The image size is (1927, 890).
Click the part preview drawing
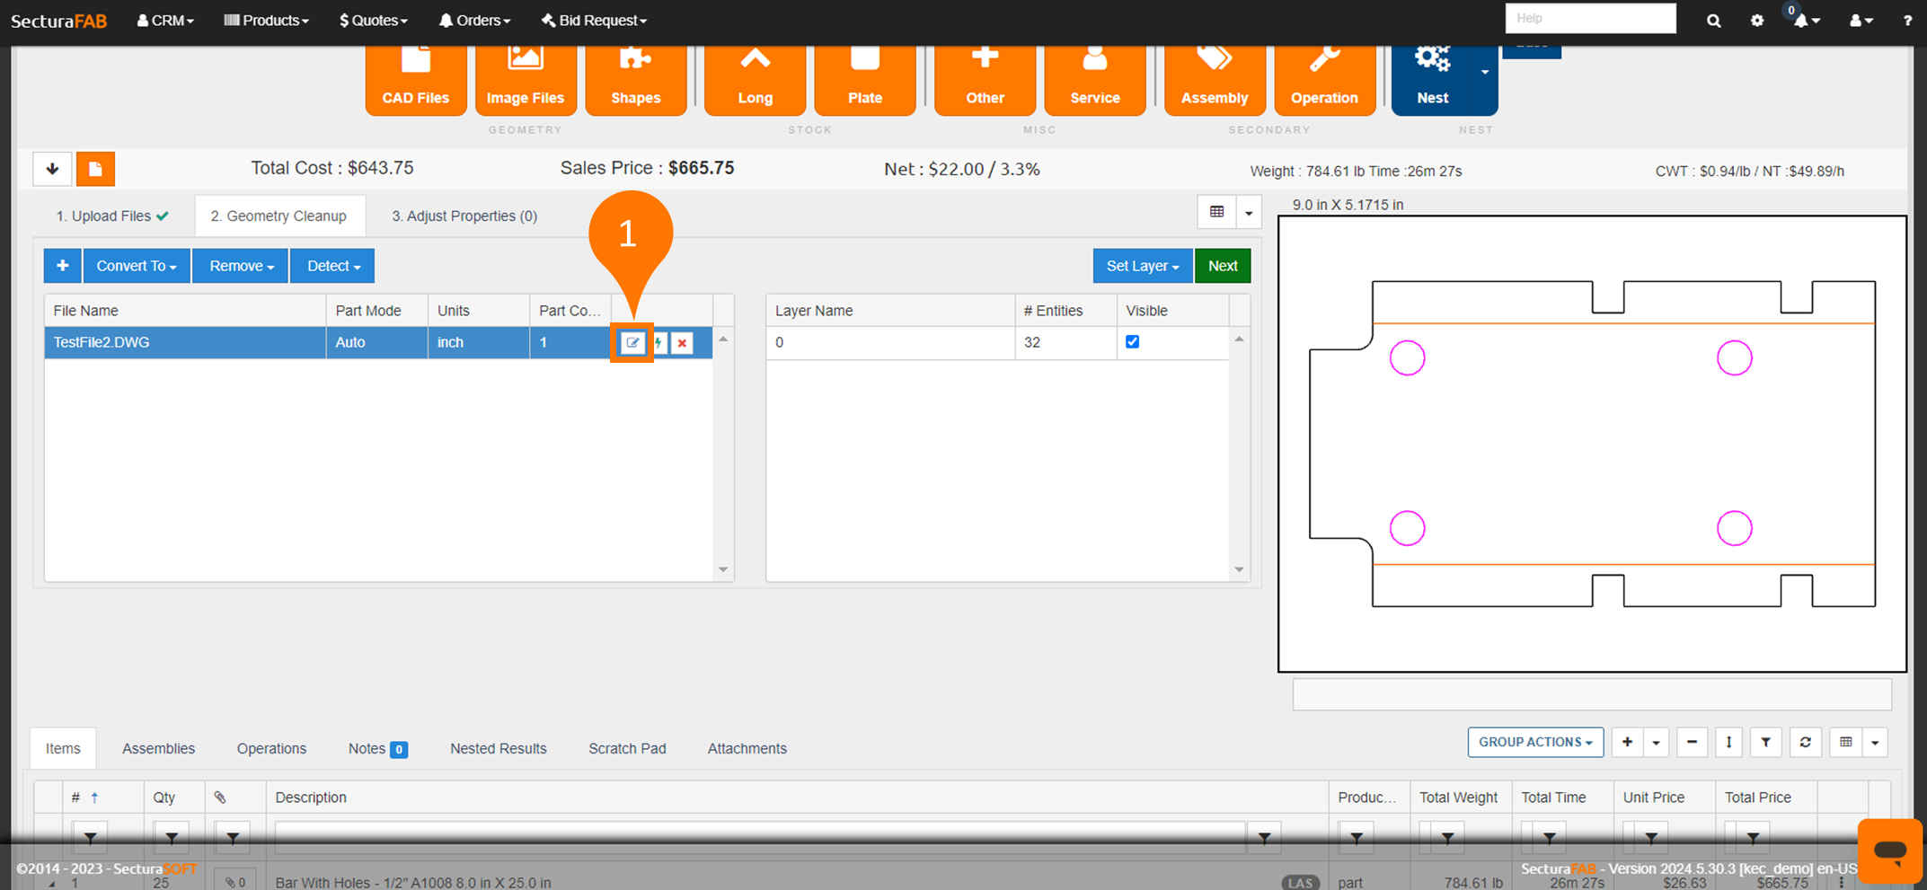coord(1592,444)
